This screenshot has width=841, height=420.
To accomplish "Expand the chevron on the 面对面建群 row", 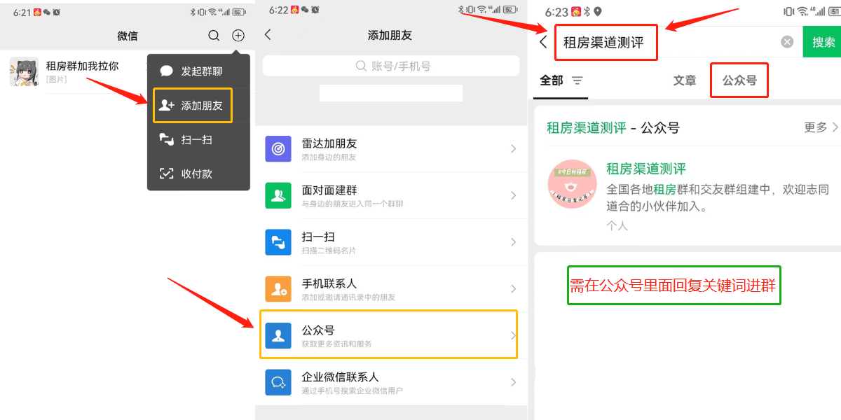I will coord(513,195).
